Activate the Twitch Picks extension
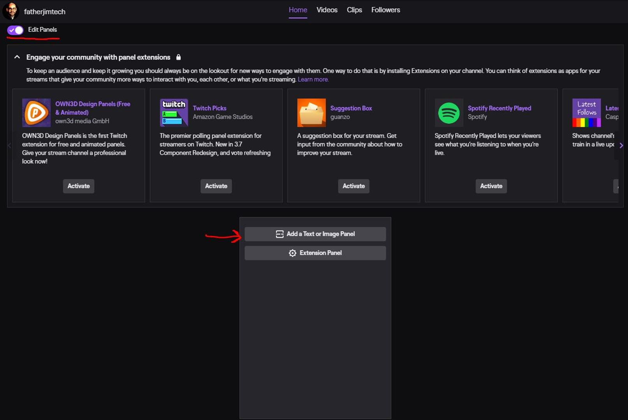 pos(216,186)
